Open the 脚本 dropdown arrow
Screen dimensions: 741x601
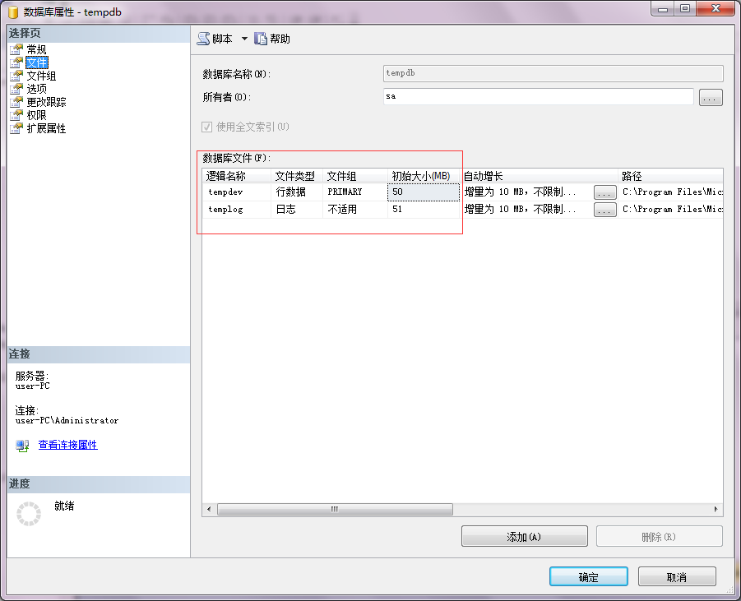click(x=244, y=39)
